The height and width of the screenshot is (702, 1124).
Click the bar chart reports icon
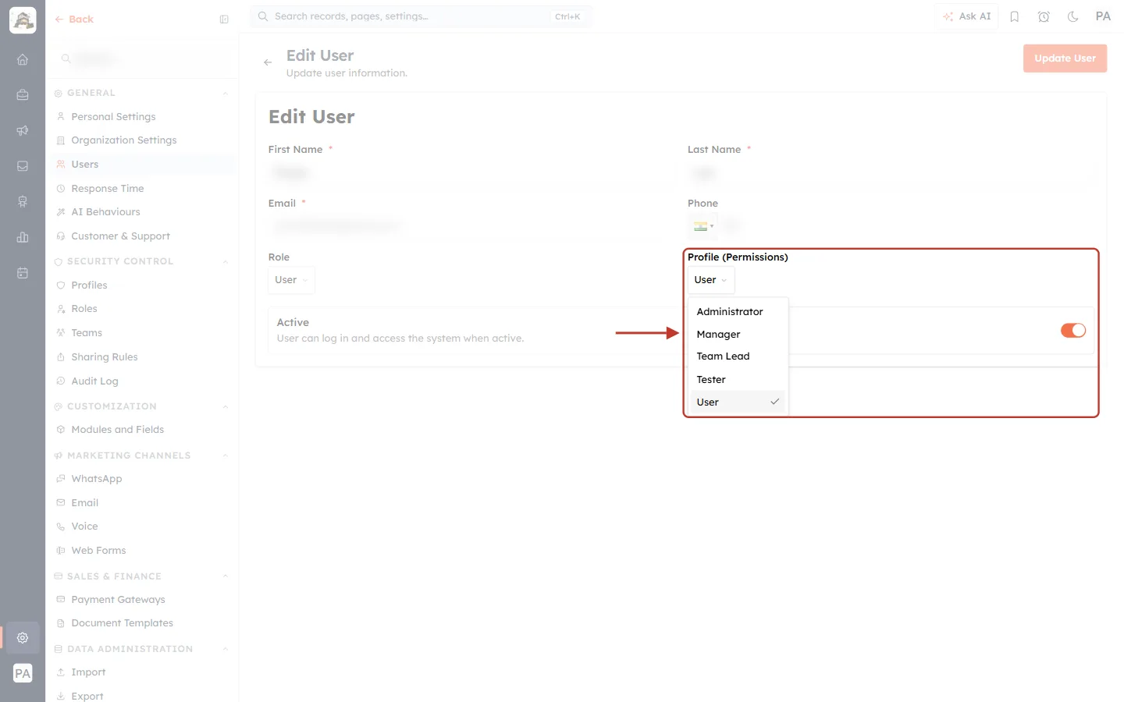(23, 237)
